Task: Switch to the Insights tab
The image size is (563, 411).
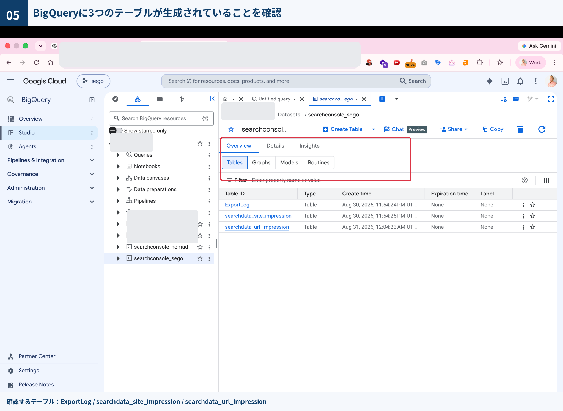Action: (309, 146)
